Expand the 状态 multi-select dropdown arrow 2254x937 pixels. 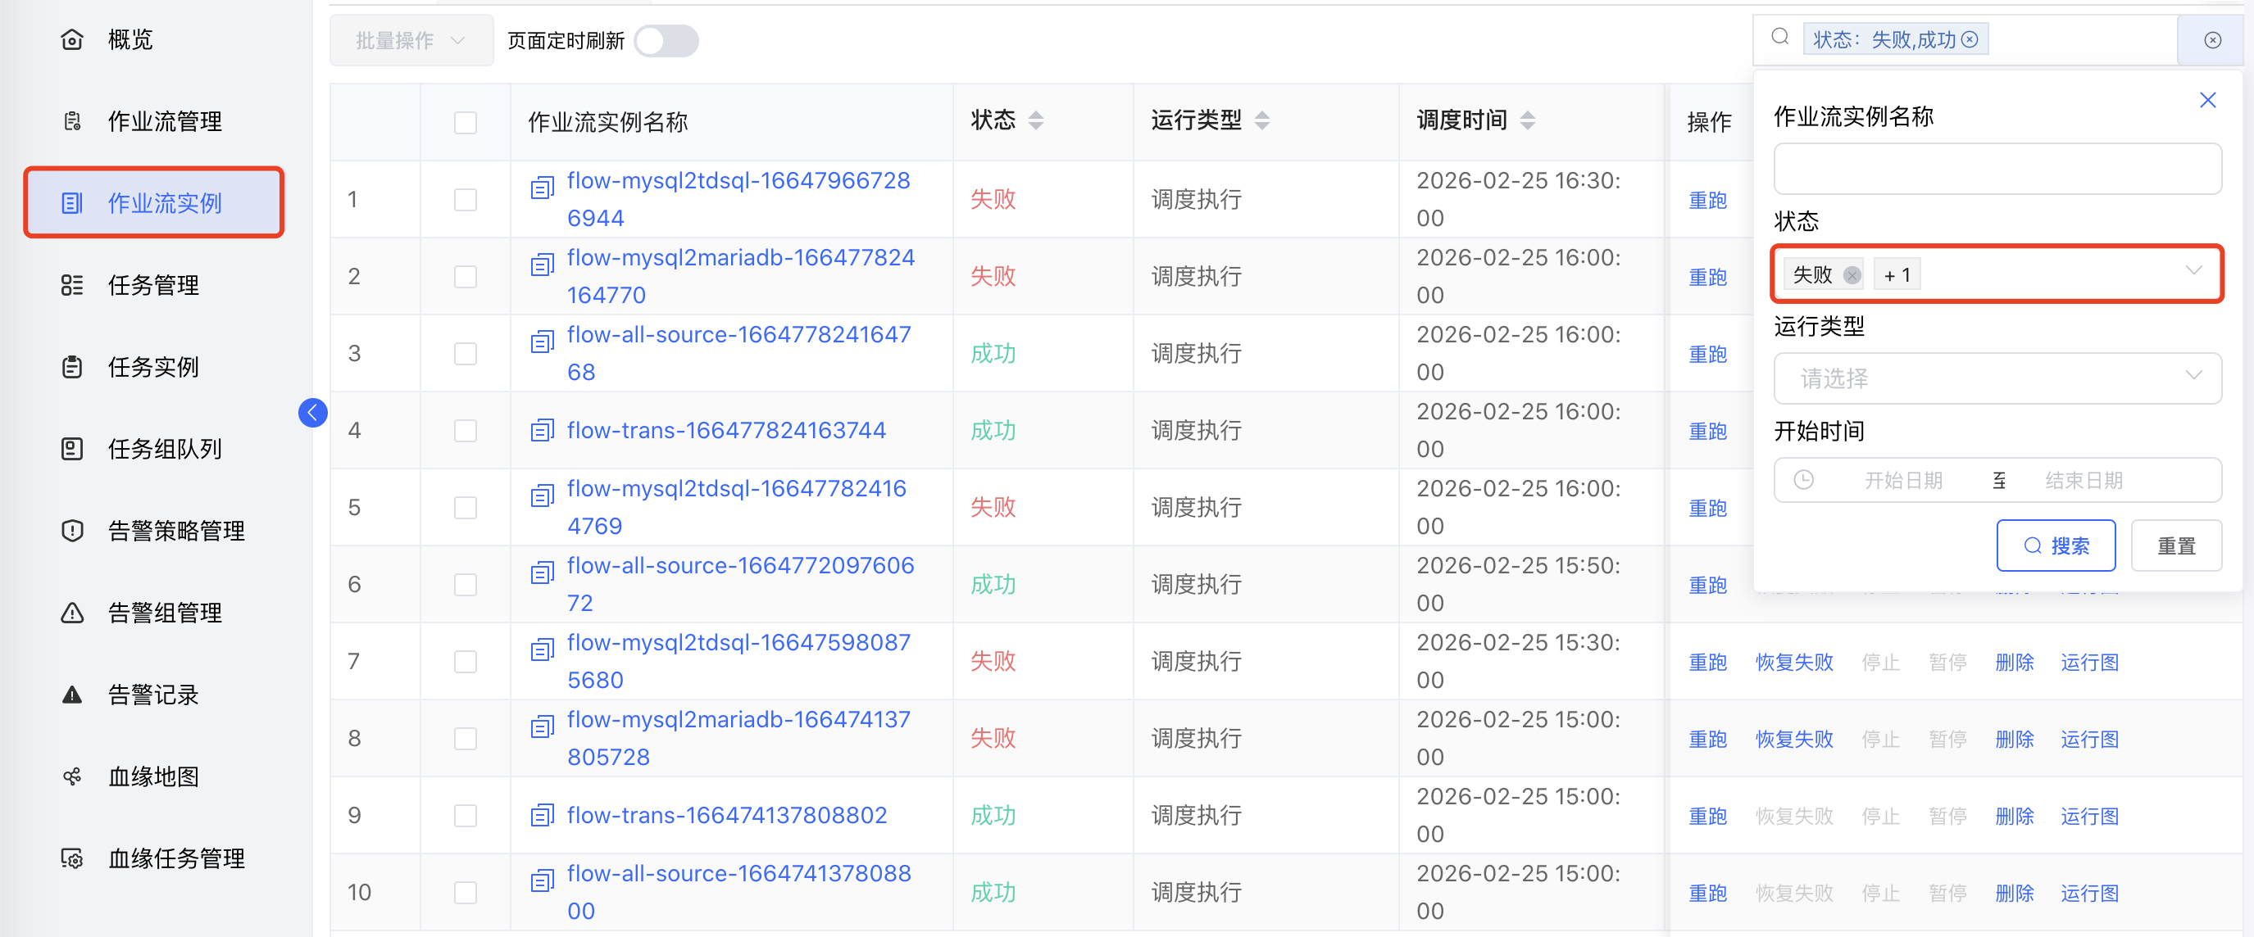[2193, 272]
